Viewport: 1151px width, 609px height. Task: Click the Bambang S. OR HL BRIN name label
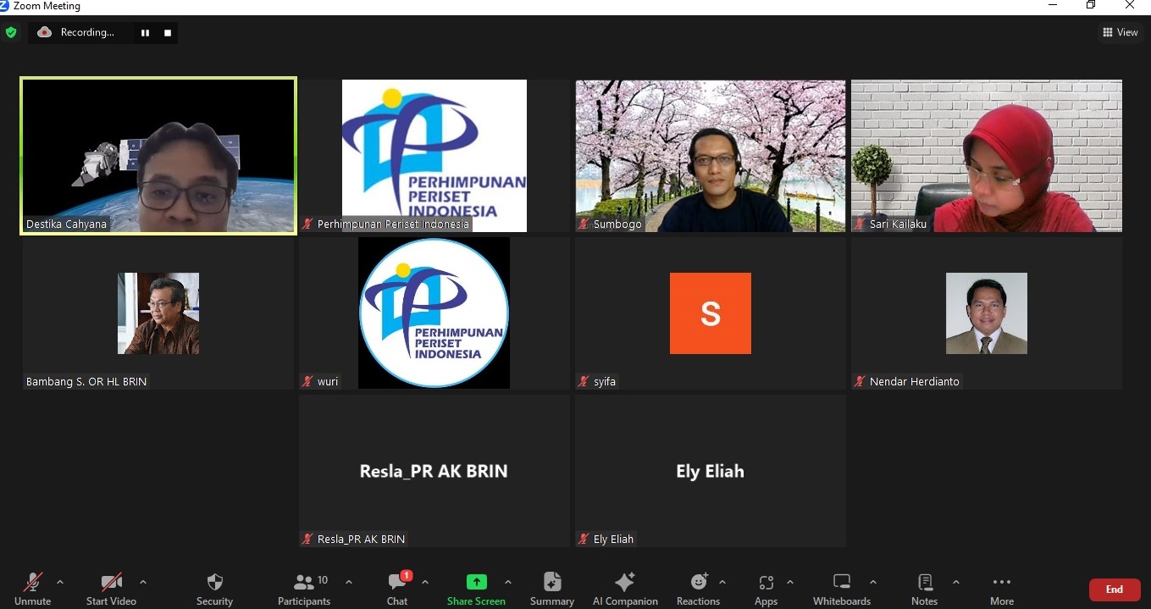click(86, 382)
